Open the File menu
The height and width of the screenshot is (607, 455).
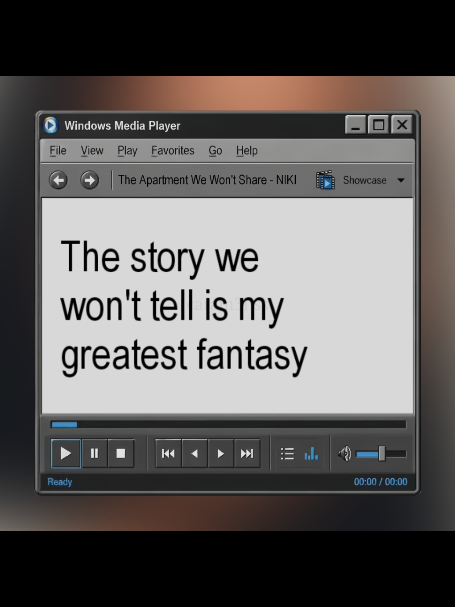(x=58, y=150)
